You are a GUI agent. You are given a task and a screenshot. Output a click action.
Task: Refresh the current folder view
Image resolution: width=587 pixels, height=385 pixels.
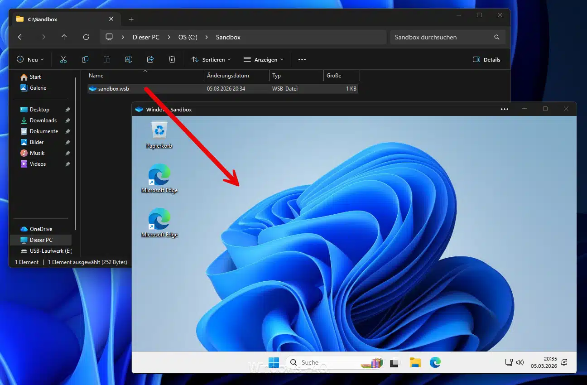pyautogui.click(x=86, y=37)
